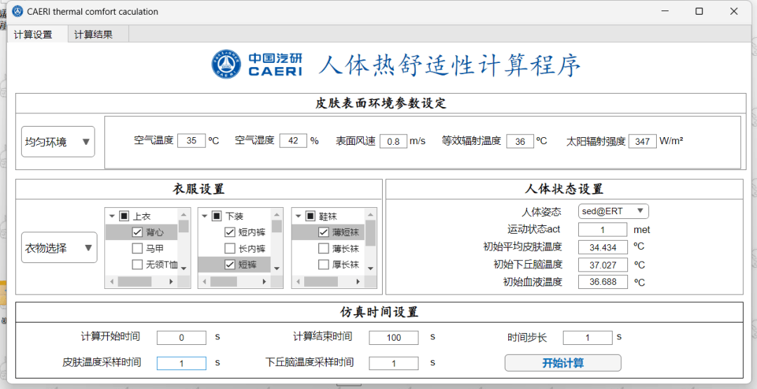This screenshot has height=389, width=757.
Task: Collapse the 下装 tree node
Action: tap(204, 216)
